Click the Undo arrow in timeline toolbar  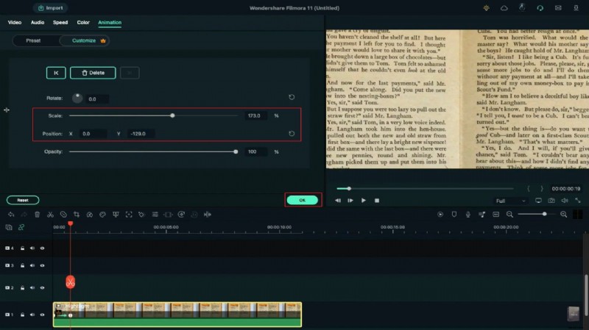(10, 215)
